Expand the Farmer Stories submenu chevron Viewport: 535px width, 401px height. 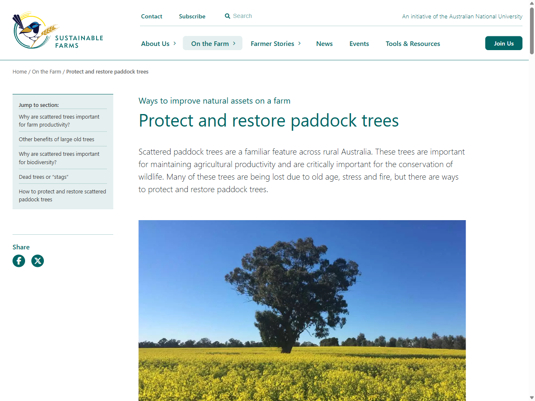click(300, 43)
